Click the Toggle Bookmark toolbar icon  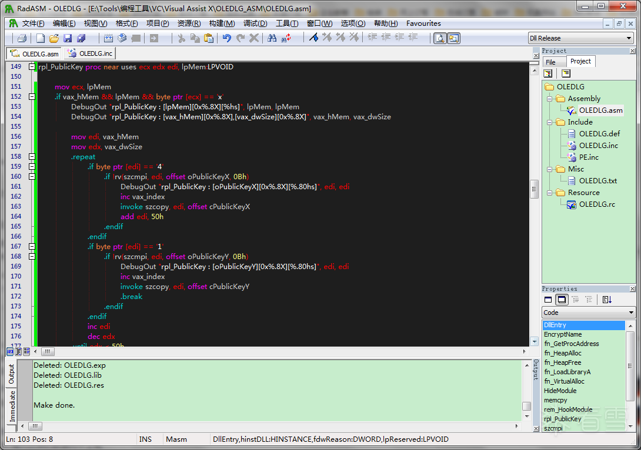[313, 38]
